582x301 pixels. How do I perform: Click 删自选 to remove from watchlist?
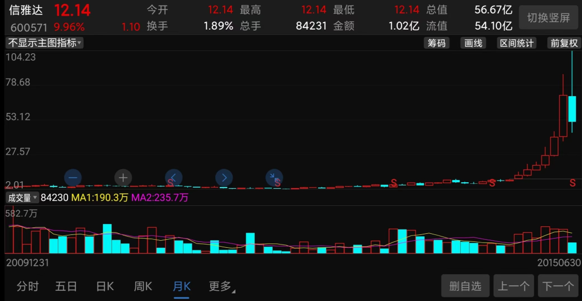point(466,286)
